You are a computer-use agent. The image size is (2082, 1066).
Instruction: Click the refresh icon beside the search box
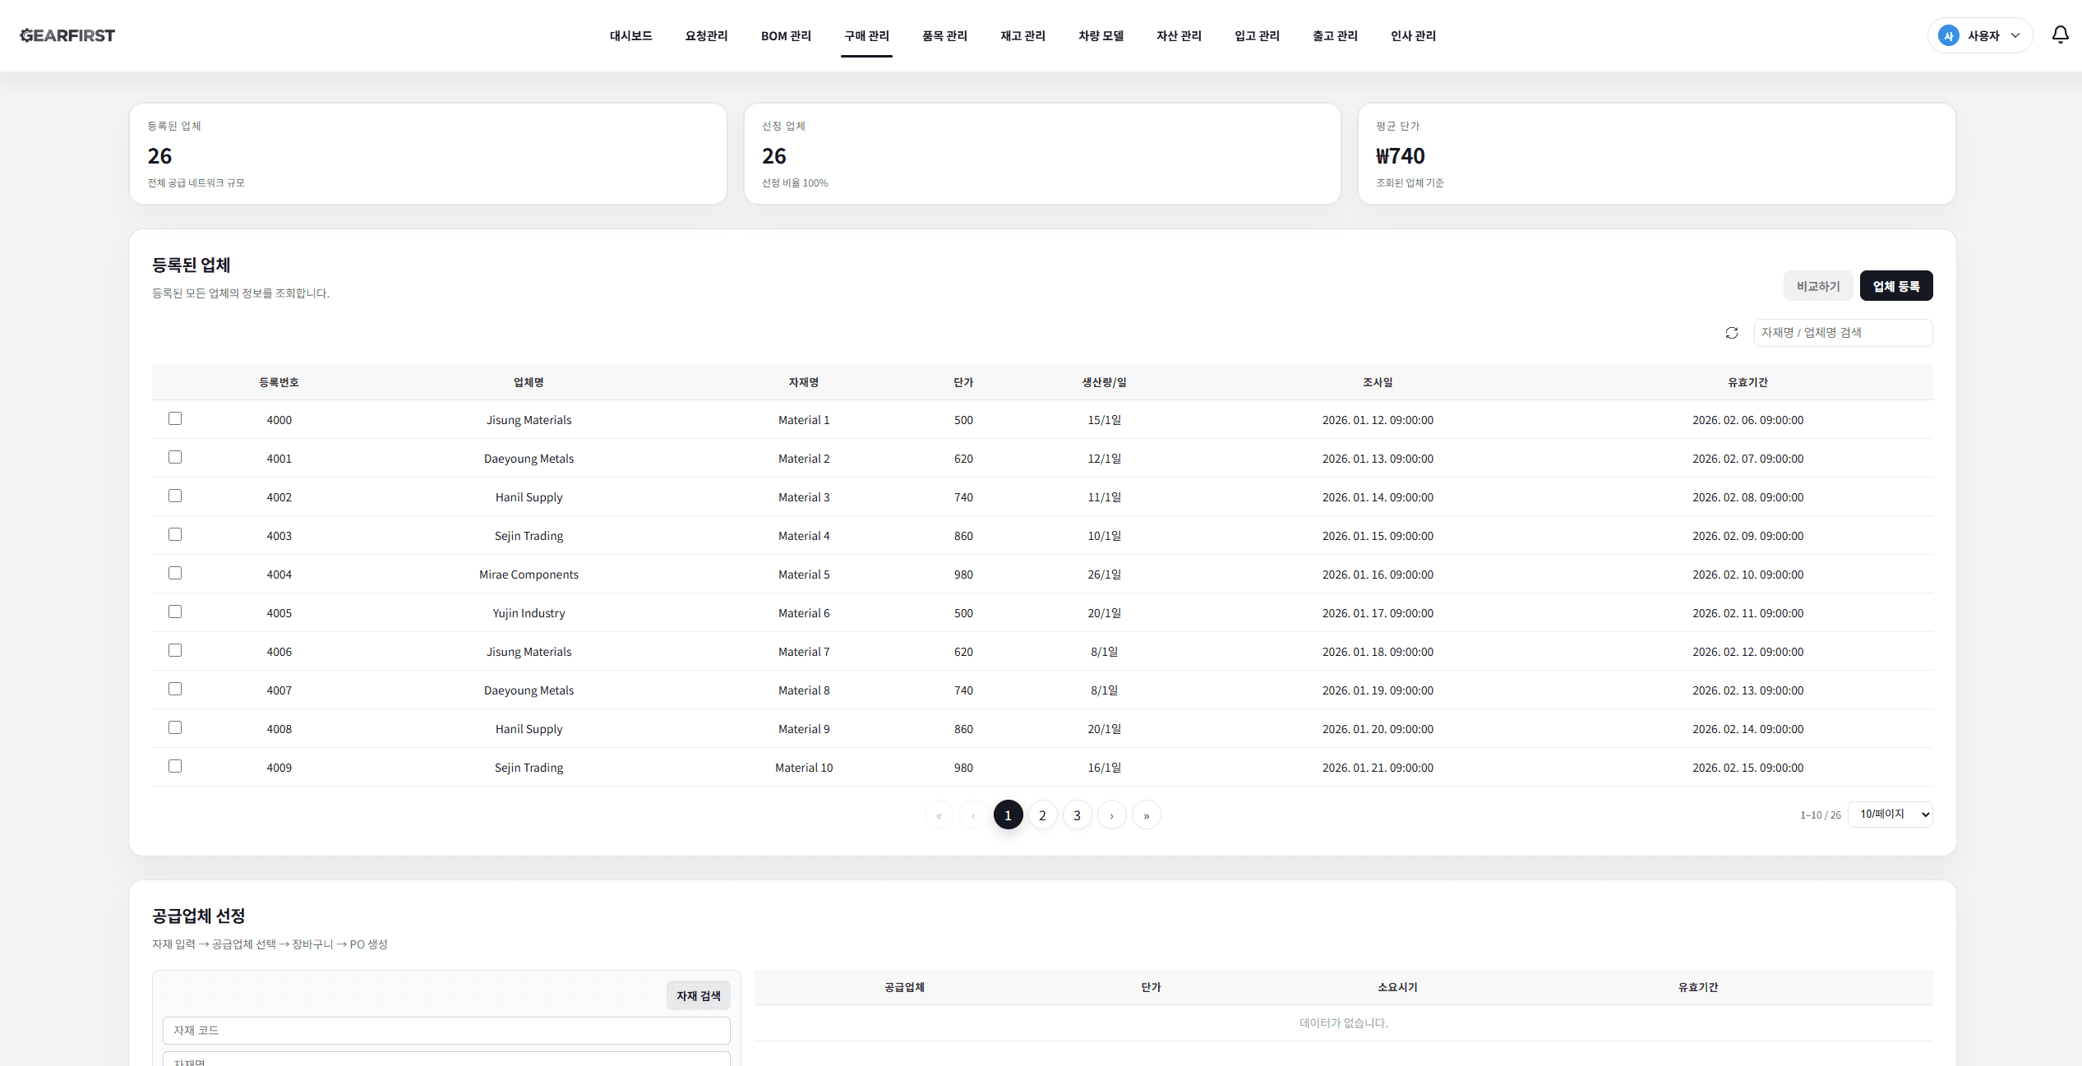pos(1732,333)
